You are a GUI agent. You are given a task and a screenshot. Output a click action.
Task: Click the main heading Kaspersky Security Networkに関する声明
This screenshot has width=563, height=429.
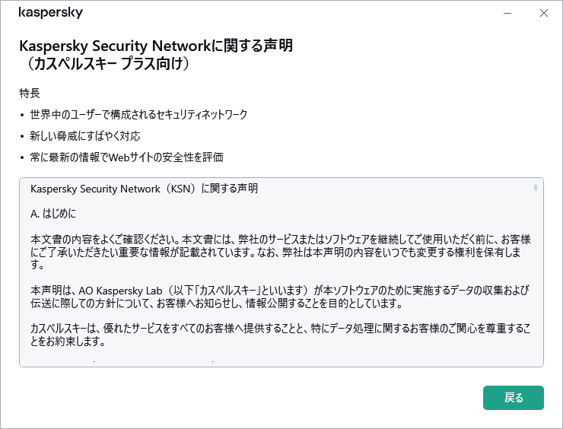click(x=156, y=46)
